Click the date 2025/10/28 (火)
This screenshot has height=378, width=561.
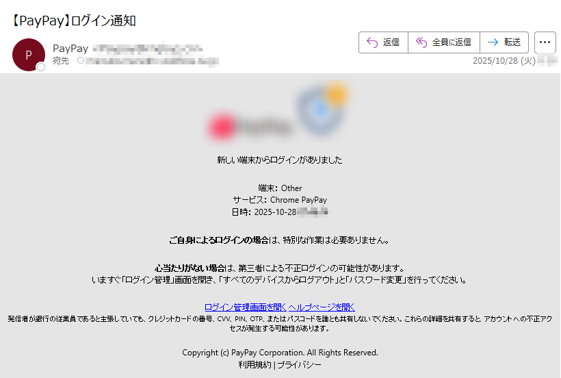point(504,61)
